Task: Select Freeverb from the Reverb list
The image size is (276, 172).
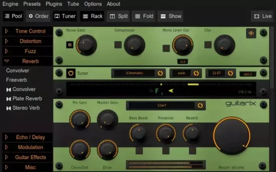Action: (17, 80)
